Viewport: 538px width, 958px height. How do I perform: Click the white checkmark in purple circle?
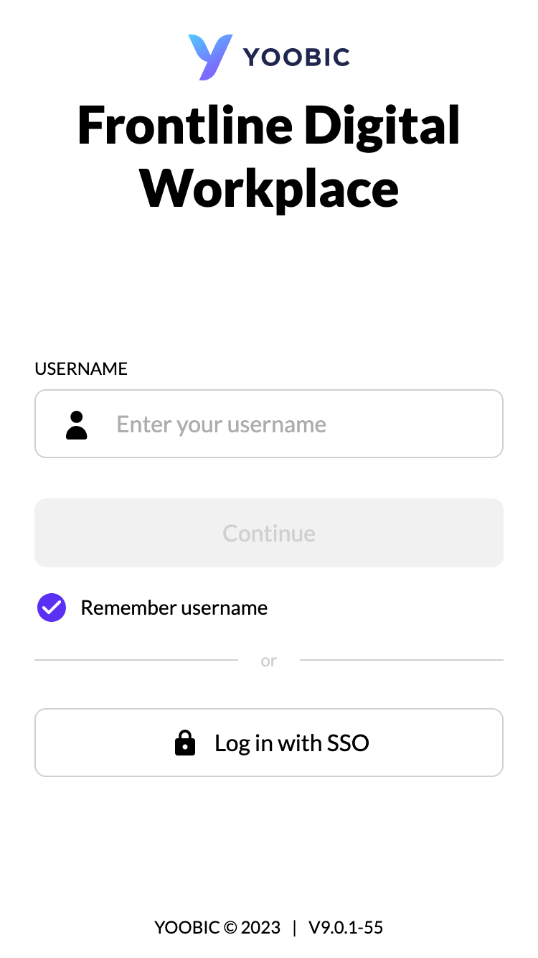(52, 608)
